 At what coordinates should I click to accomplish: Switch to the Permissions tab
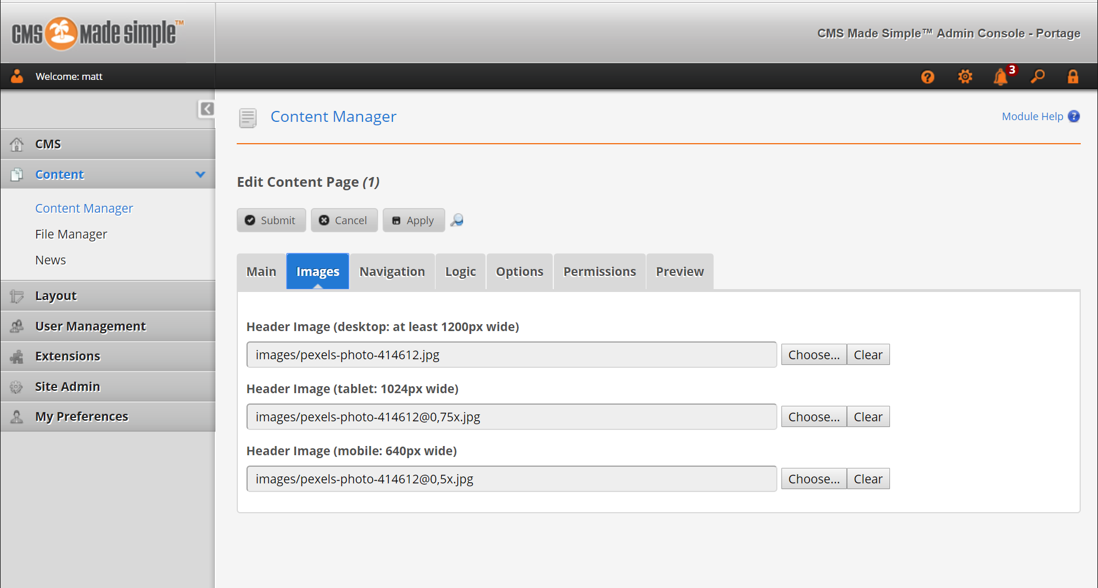click(x=599, y=271)
